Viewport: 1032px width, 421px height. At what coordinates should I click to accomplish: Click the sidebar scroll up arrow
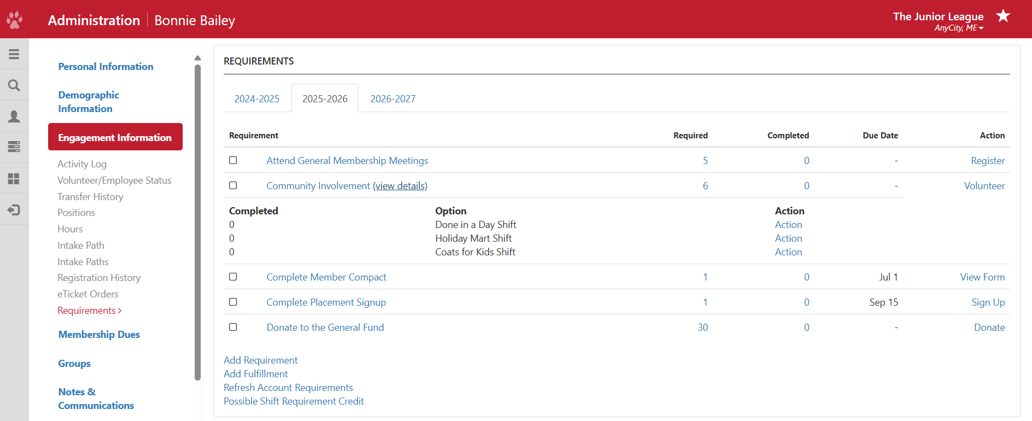pyautogui.click(x=197, y=58)
